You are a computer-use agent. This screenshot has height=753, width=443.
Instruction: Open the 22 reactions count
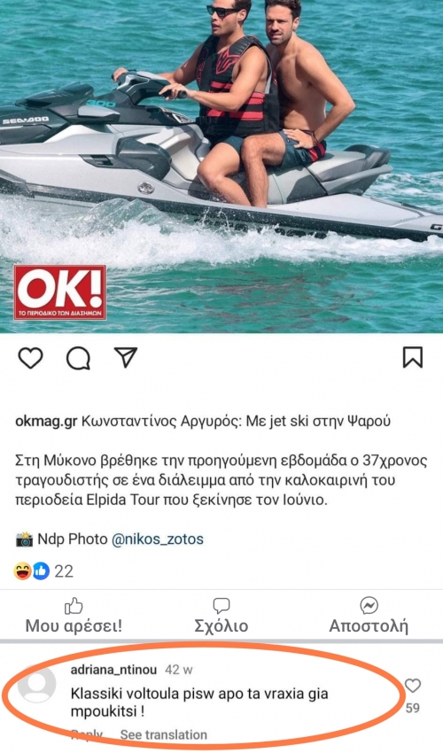[64, 571]
